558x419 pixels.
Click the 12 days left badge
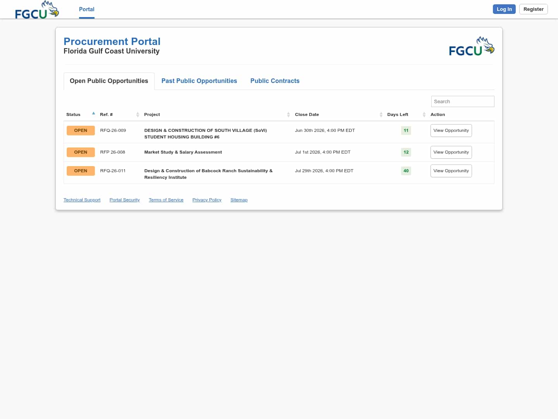click(406, 152)
